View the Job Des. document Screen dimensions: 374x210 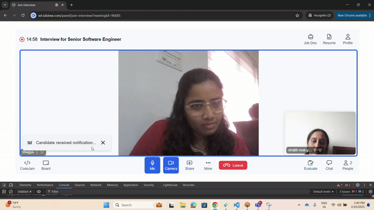(x=310, y=39)
